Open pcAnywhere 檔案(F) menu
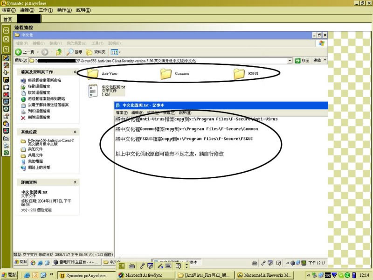373x280 pixels. pos(9,10)
